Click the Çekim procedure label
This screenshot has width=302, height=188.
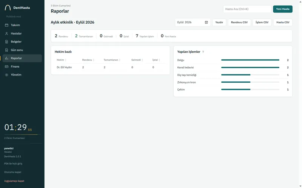tap(181, 89)
